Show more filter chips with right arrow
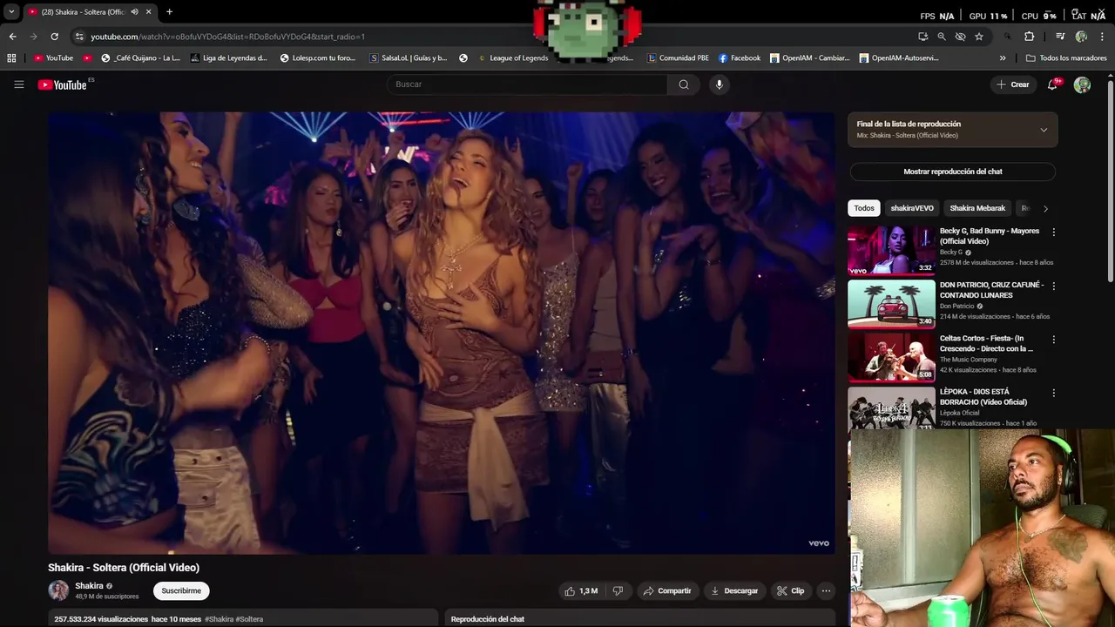Screen dimensions: 1115x627 click(1045, 208)
